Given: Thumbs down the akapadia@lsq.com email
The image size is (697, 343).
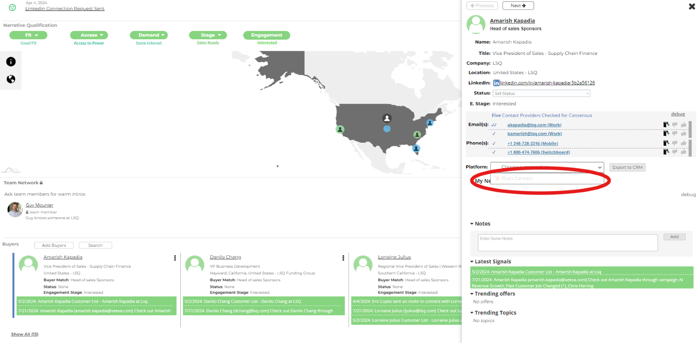Looking at the screenshot, I should tap(675, 125).
